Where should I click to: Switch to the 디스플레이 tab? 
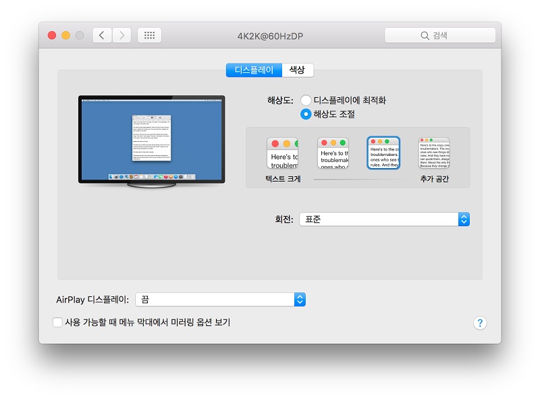pos(254,70)
